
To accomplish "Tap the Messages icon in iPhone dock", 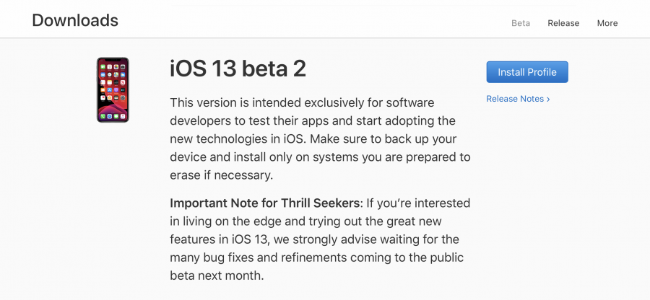I will point(116,116).
